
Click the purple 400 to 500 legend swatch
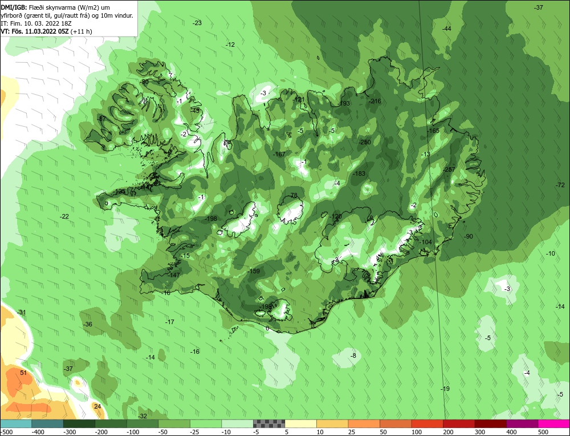coord(522,423)
